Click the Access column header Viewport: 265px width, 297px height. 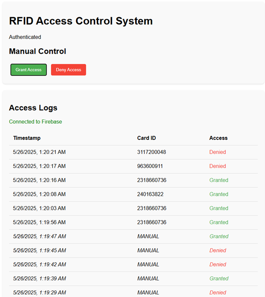[218, 138]
